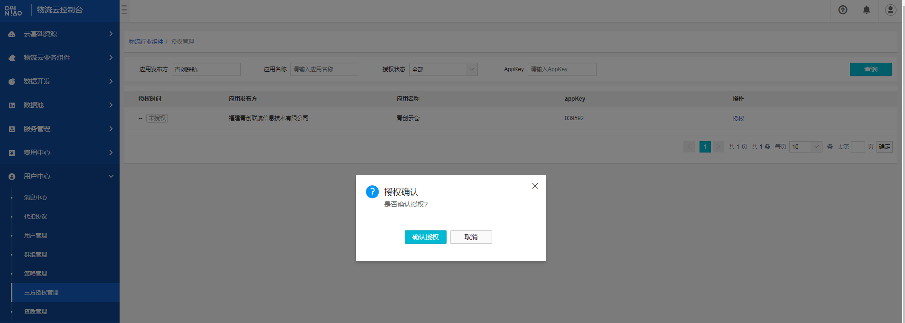
Task: Toggle the sidebar collapse hamburger icon
Action: [124, 10]
